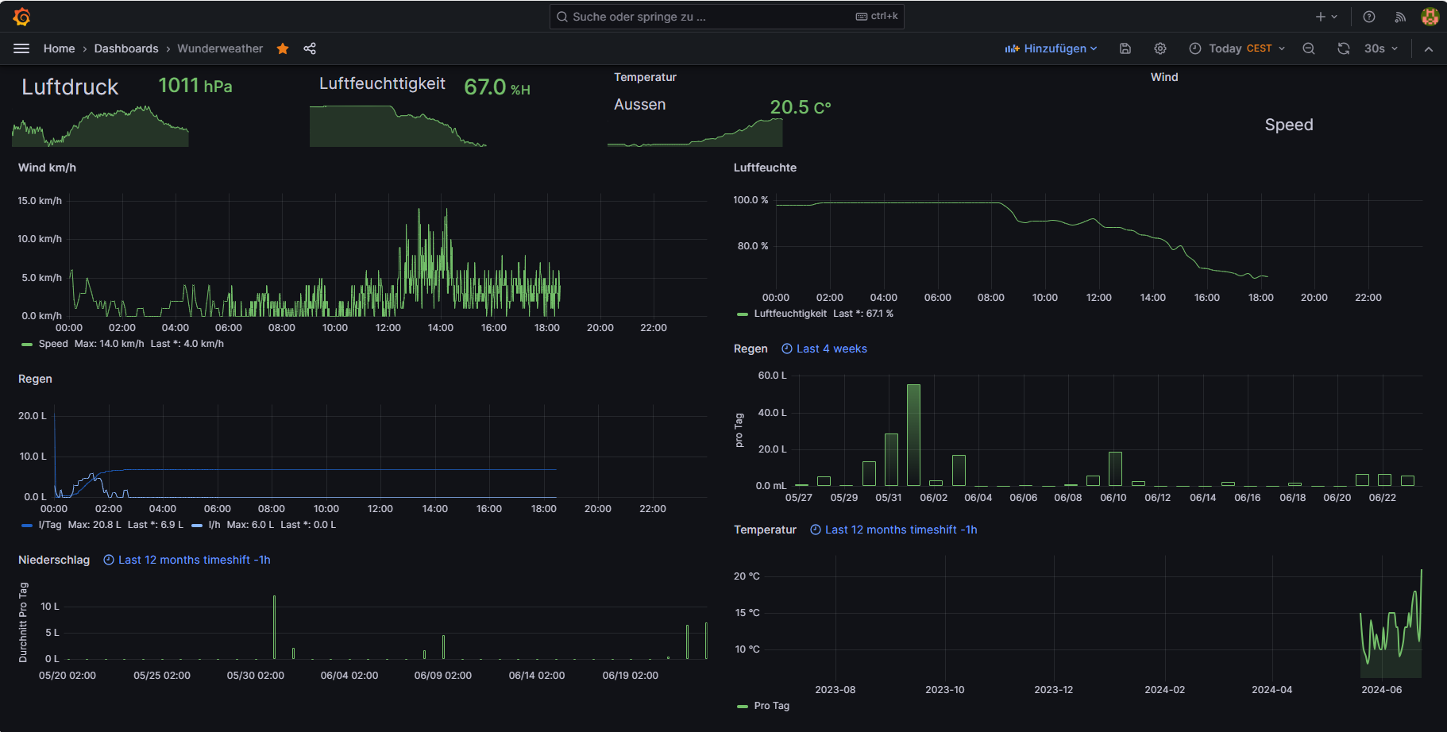Refresh the dashboard now
Viewport: 1447px width, 732px height.
[x=1343, y=48]
